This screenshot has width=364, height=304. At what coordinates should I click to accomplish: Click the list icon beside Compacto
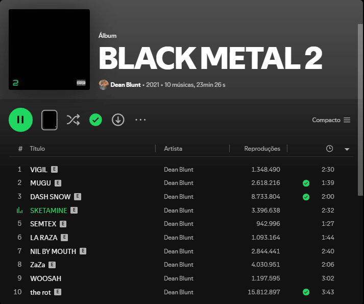(347, 120)
